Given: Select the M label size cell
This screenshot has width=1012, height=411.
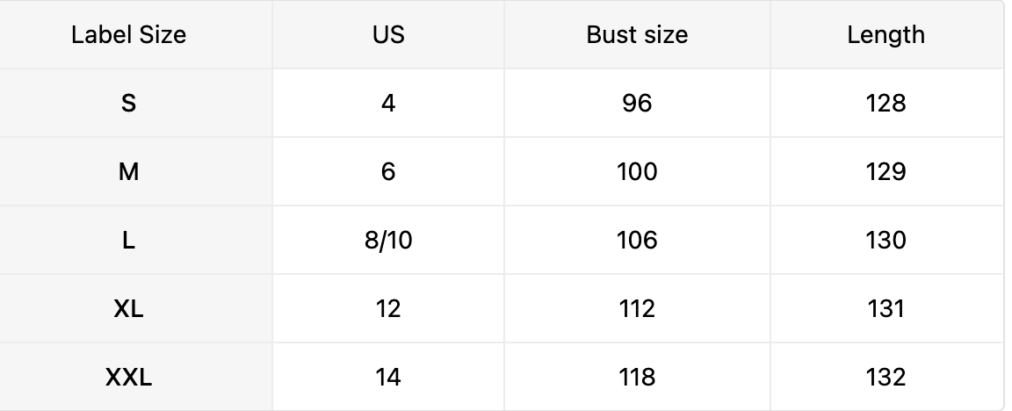Looking at the screenshot, I should [x=128, y=172].
